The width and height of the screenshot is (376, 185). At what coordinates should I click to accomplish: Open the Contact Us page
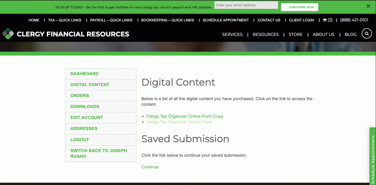(x=269, y=20)
